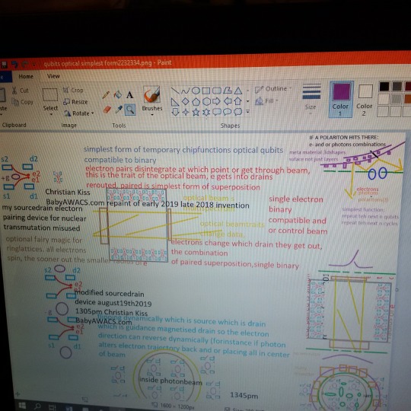The image size is (411, 411).
Task: Choose the Triangle shape
Action: 238,91
